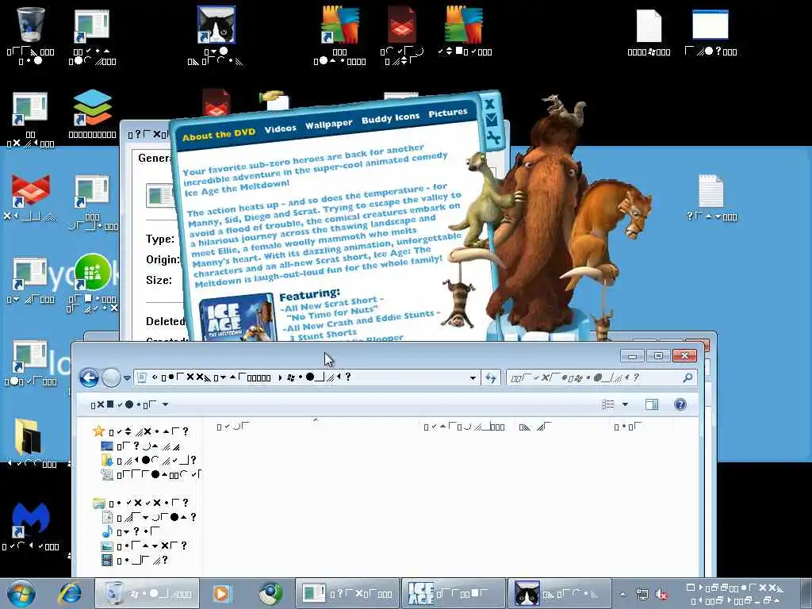Screen dimensions: 812x609
Task: Open the Wallpaper tab
Action: click(328, 124)
